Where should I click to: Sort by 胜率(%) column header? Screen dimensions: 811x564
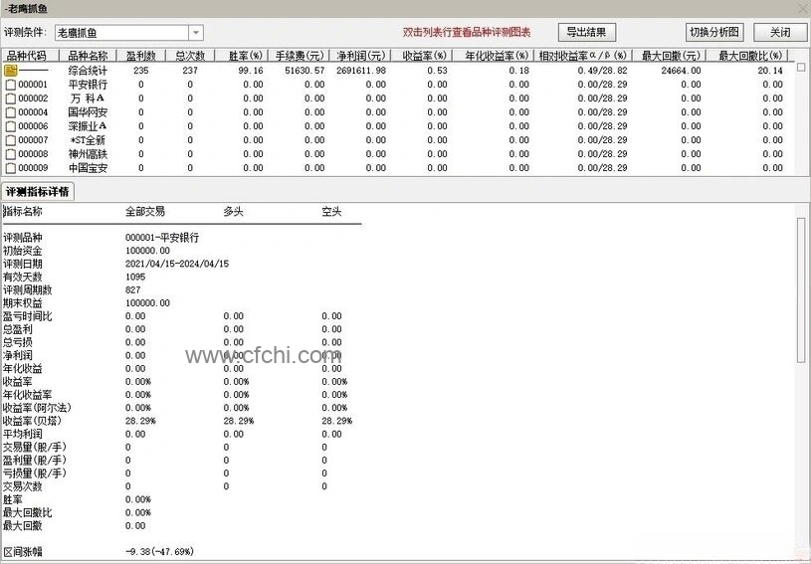click(x=242, y=56)
